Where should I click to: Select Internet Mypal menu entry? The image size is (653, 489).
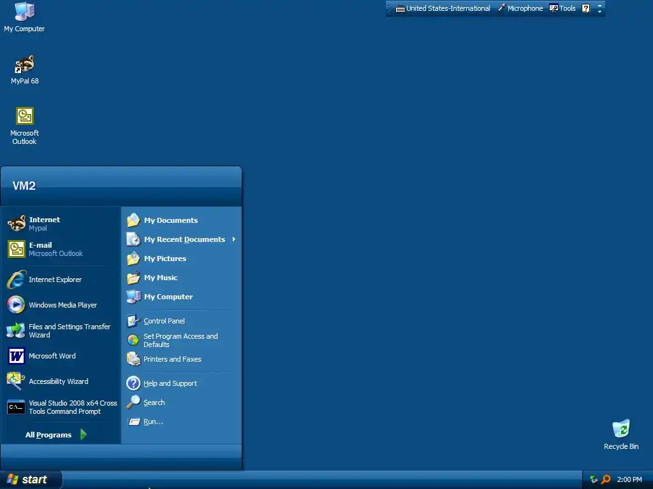(x=61, y=223)
